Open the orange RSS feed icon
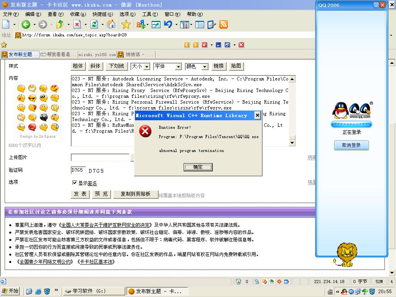396x297 pixels. tap(224, 24)
